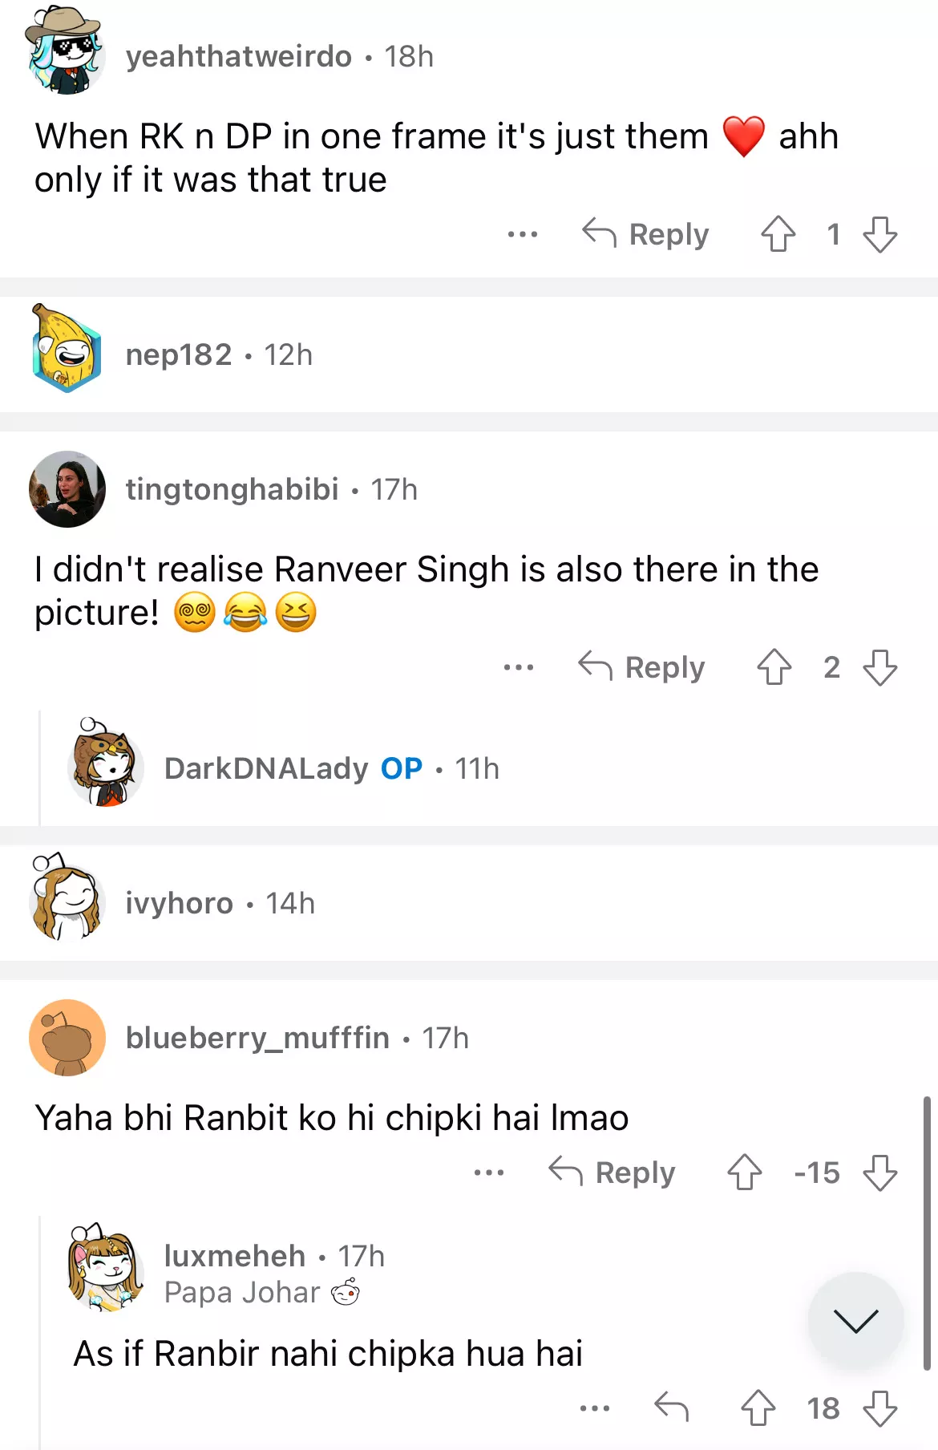Downvote blueberry_mufffin's comment

click(x=879, y=1173)
